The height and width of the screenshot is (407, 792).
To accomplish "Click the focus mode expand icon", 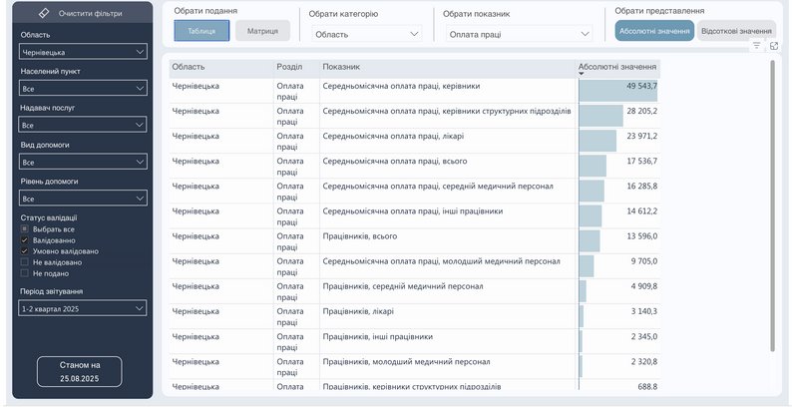I will click(774, 46).
